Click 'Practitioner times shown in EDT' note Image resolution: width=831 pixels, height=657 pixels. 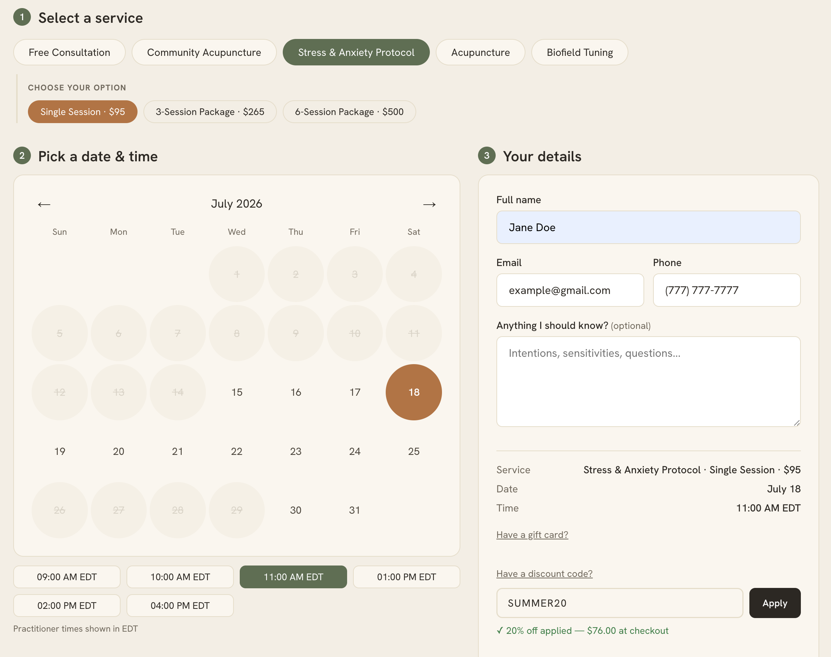tap(75, 629)
